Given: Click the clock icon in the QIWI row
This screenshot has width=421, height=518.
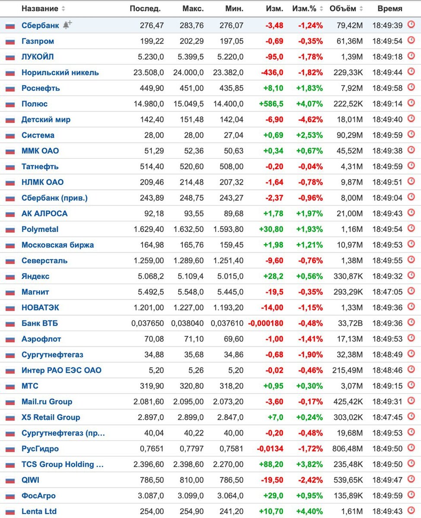Looking at the screenshot, I should [x=411, y=479].
